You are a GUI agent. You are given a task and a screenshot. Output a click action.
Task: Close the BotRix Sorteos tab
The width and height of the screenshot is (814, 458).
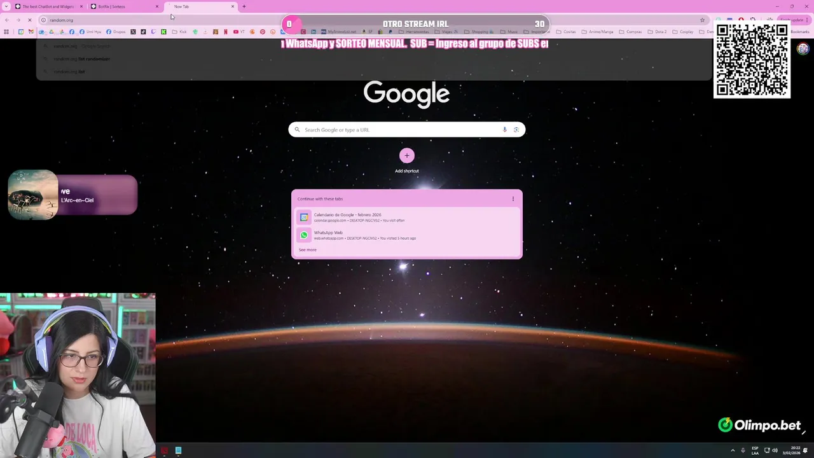pyautogui.click(x=157, y=6)
